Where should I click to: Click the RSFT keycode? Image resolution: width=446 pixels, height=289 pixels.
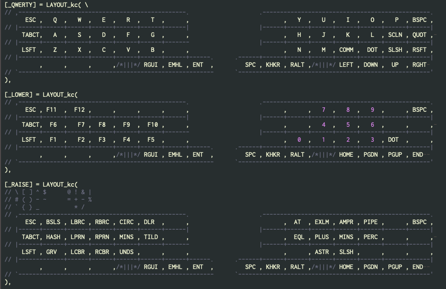[x=419, y=50]
